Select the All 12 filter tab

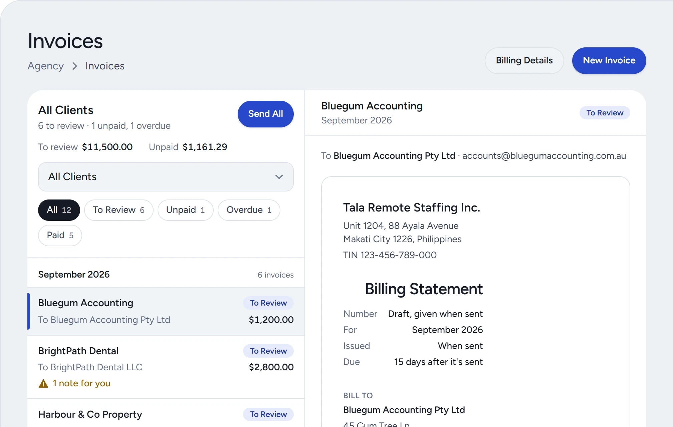point(59,210)
